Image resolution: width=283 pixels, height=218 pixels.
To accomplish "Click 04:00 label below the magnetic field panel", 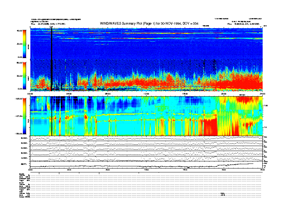I will tap(69, 170).
